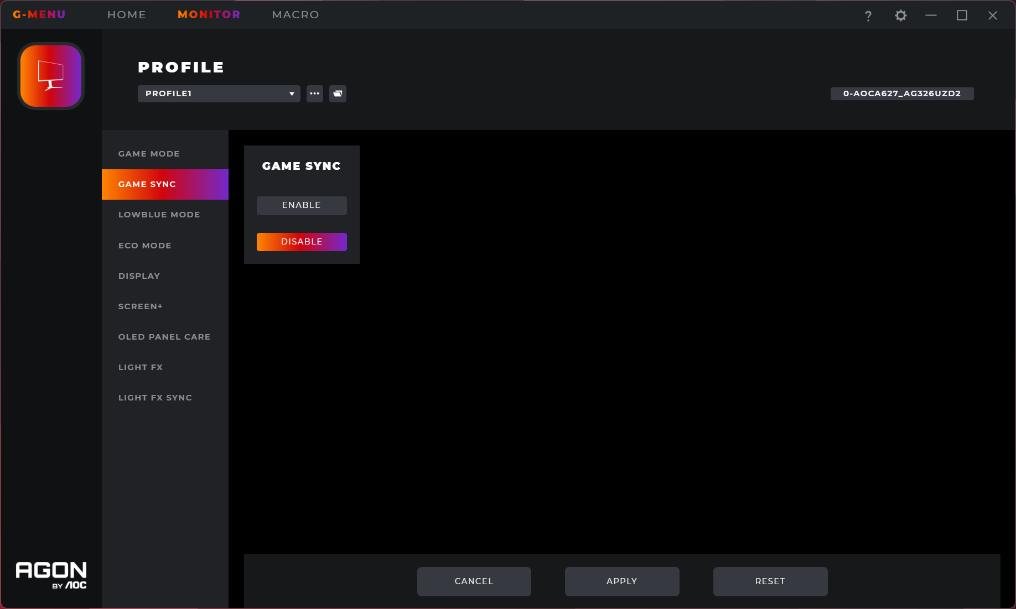
Task: Switch to the HOME tab
Action: [127, 14]
